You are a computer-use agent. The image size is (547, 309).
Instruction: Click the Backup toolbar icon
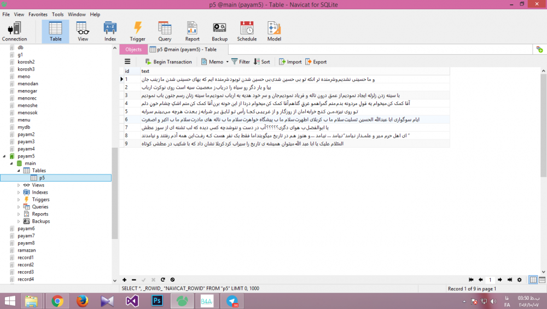click(219, 31)
